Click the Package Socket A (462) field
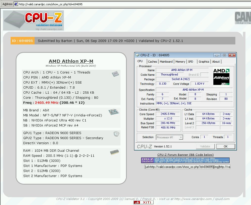 pyautogui.click(x=182, y=79)
